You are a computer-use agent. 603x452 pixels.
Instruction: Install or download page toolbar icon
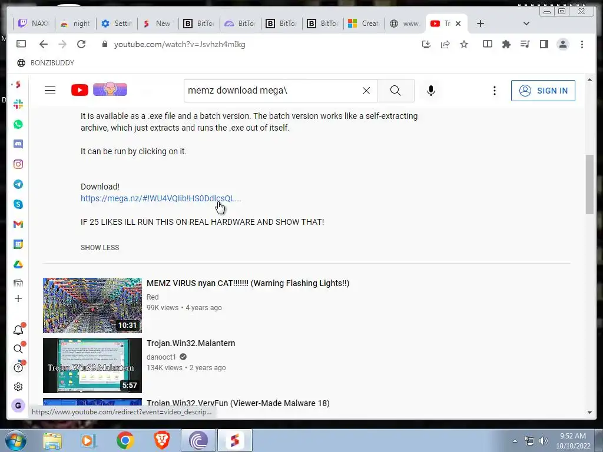[x=426, y=44]
